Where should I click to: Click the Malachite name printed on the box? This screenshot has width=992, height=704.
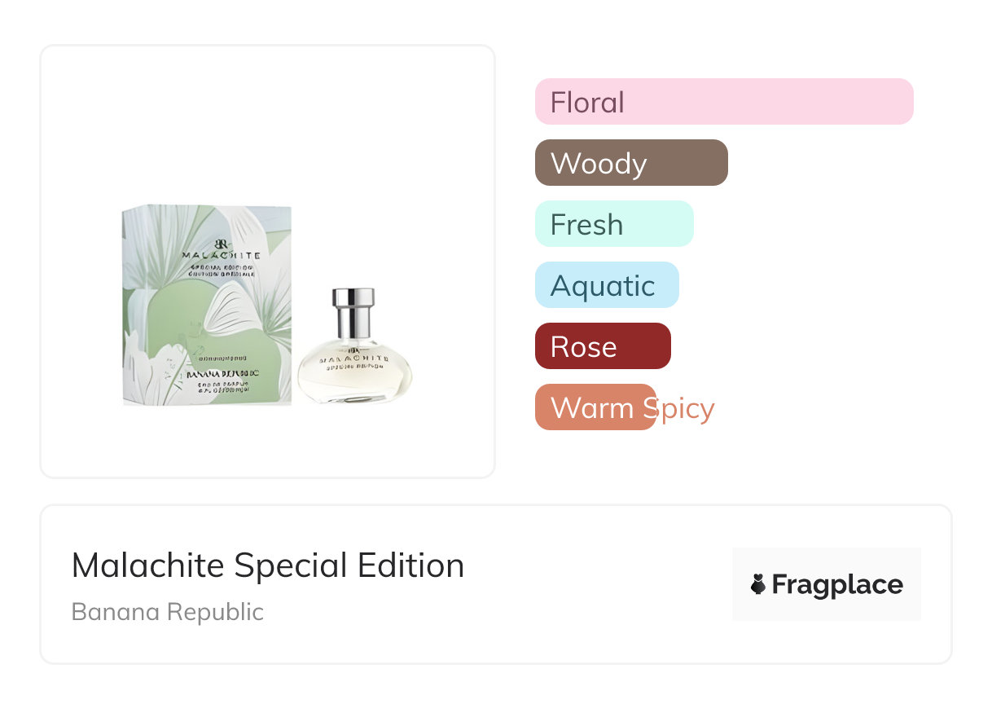(222, 256)
